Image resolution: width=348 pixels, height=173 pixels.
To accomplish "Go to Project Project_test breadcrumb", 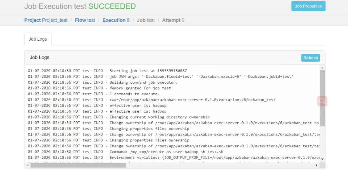I will tap(46, 20).
